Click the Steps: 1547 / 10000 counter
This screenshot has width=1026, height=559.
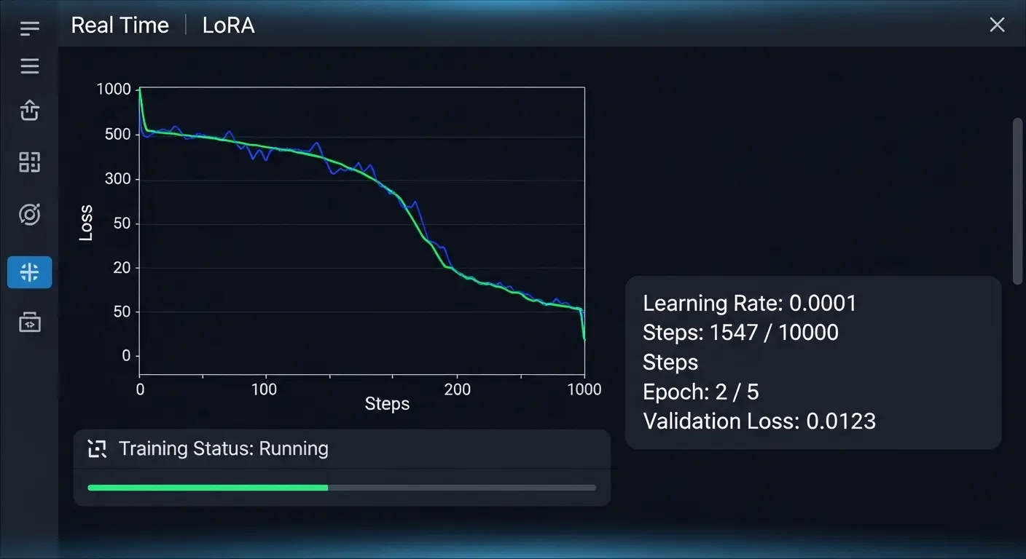(x=740, y=333)
